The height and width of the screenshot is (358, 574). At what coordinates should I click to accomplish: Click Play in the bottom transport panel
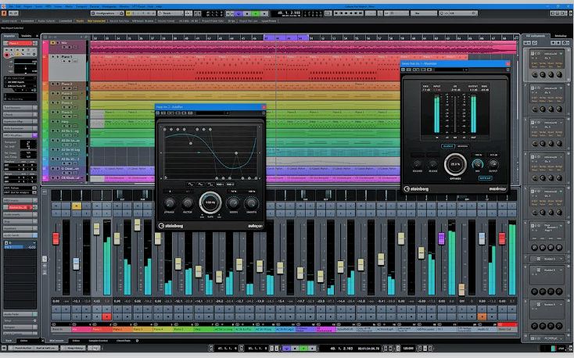point(303,348)
